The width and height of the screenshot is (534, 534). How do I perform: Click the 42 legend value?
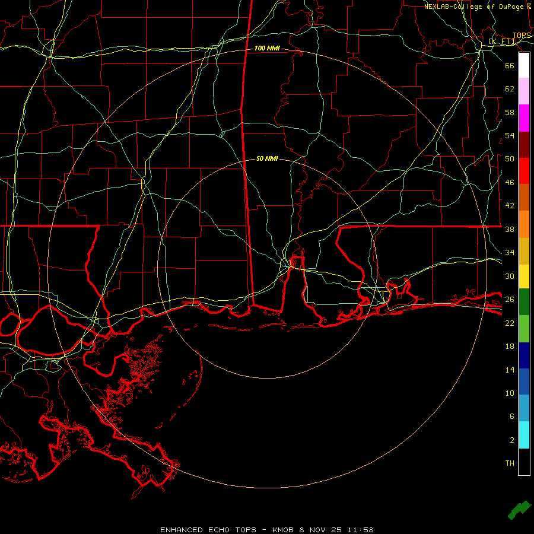tap(510, 206)
